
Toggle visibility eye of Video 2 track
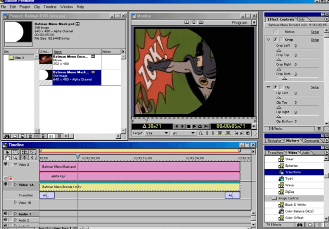tap(5, 164)
